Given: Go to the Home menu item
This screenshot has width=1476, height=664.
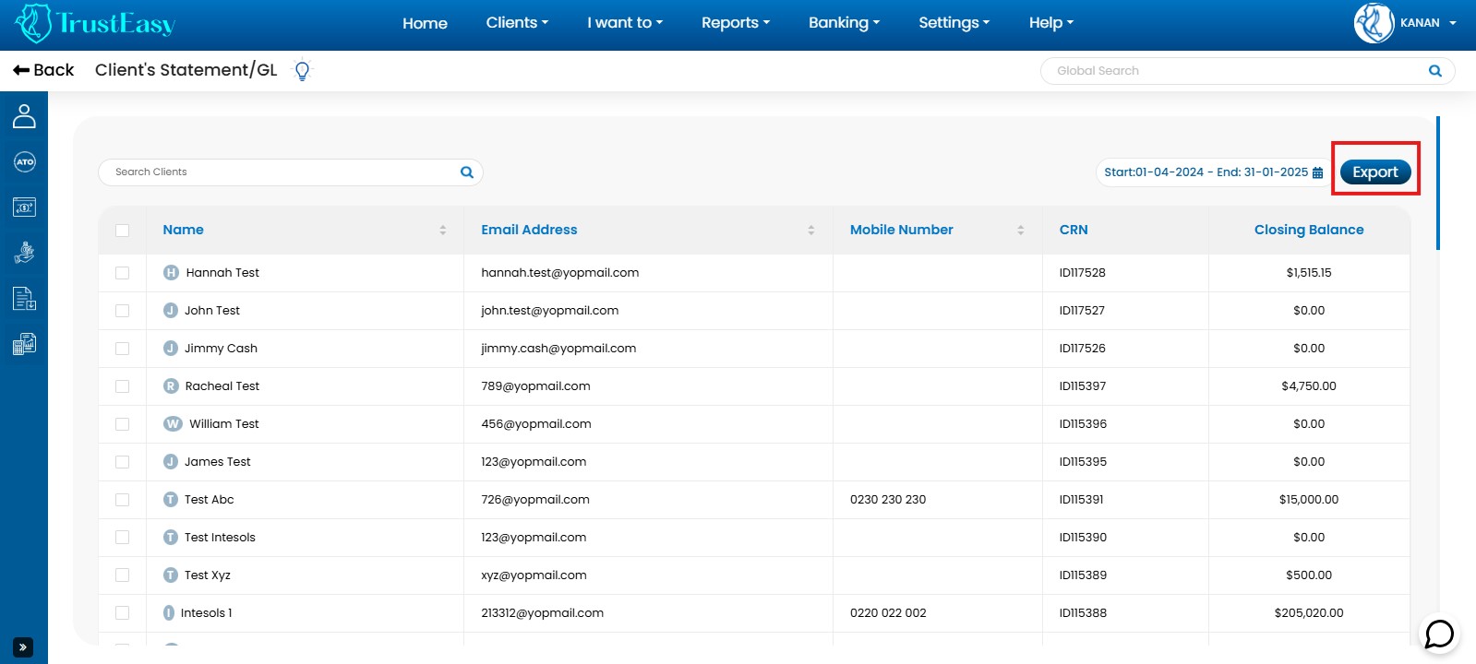Looking at the screenshot, I should coord(425,23).
